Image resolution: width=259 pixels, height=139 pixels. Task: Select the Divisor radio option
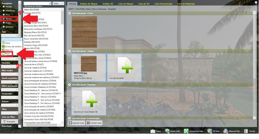tap(4, 19)
